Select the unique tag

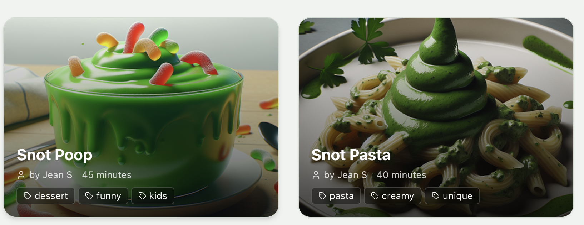click(452, 196)
